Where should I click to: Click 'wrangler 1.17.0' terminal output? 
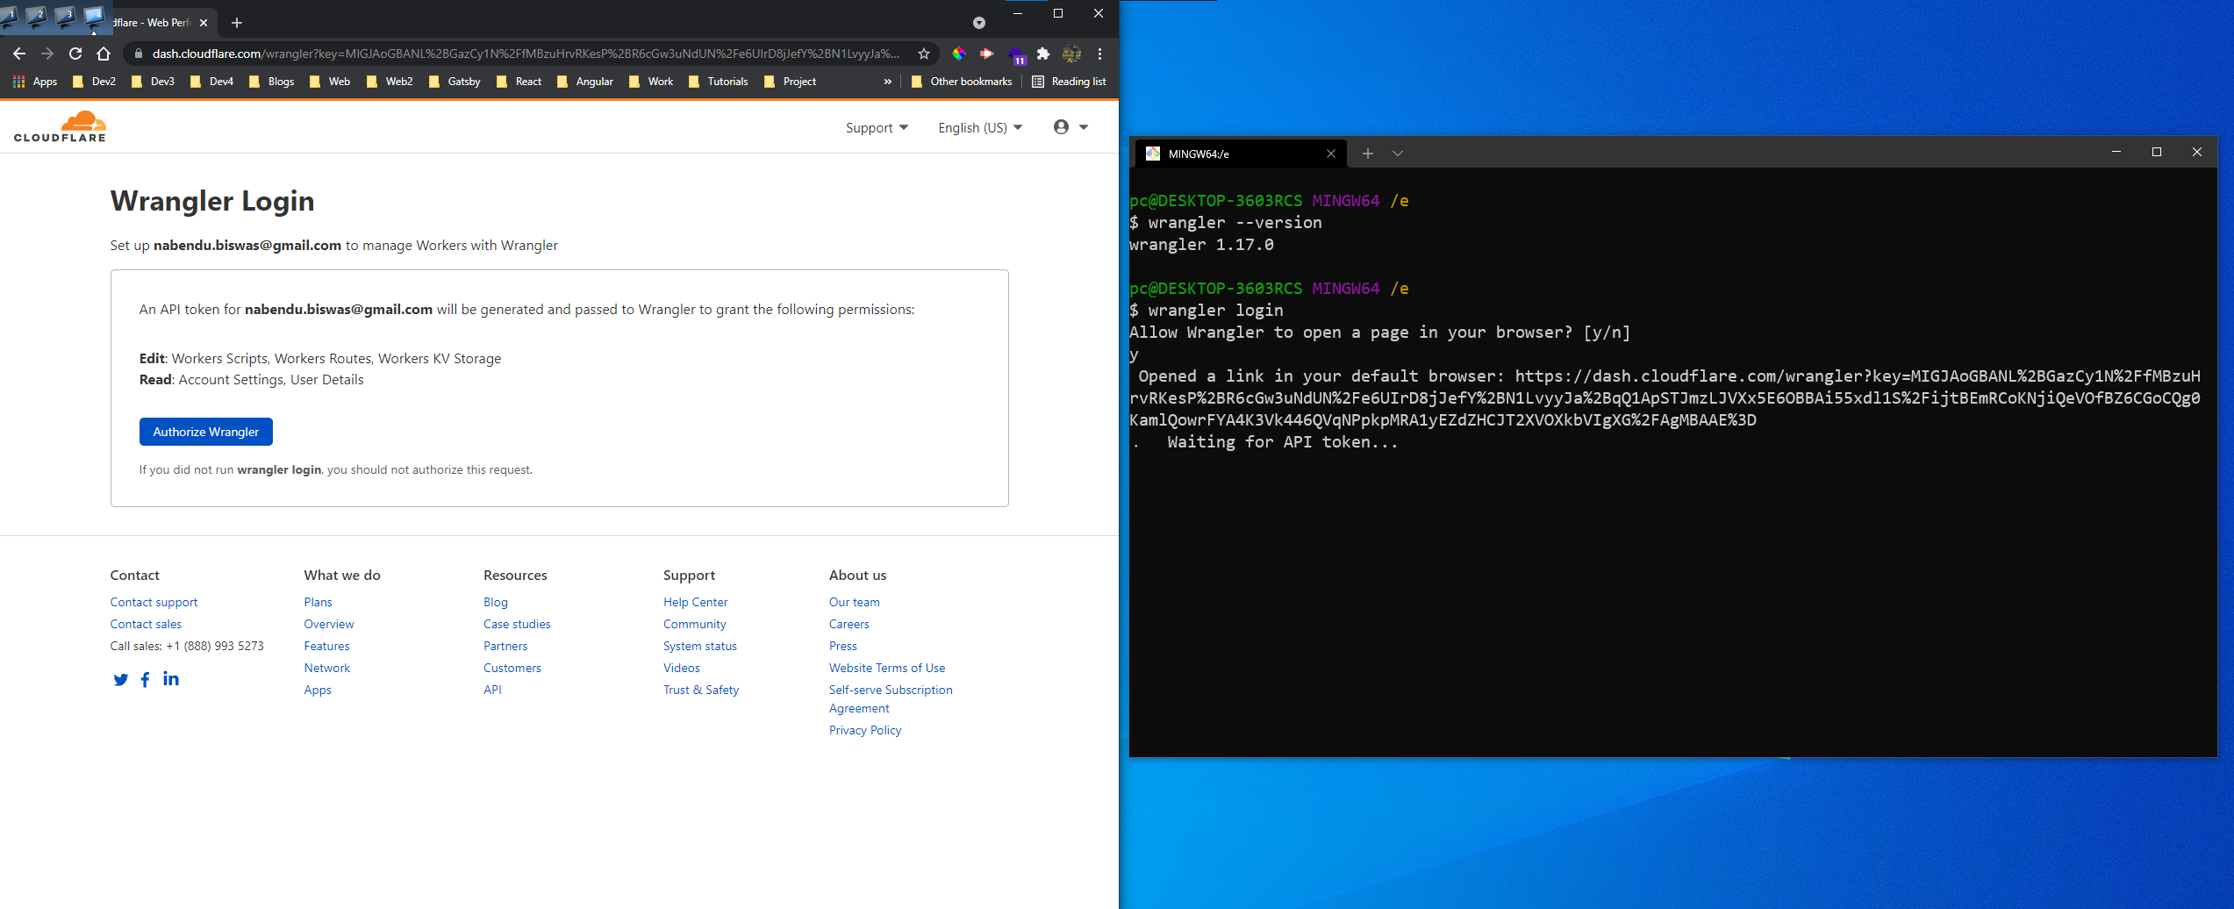click(x=1201, y=245)
